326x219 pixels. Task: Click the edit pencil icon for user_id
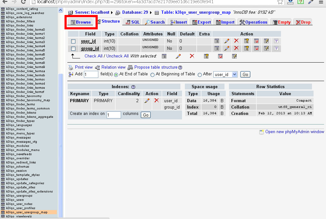click(227, 41)
